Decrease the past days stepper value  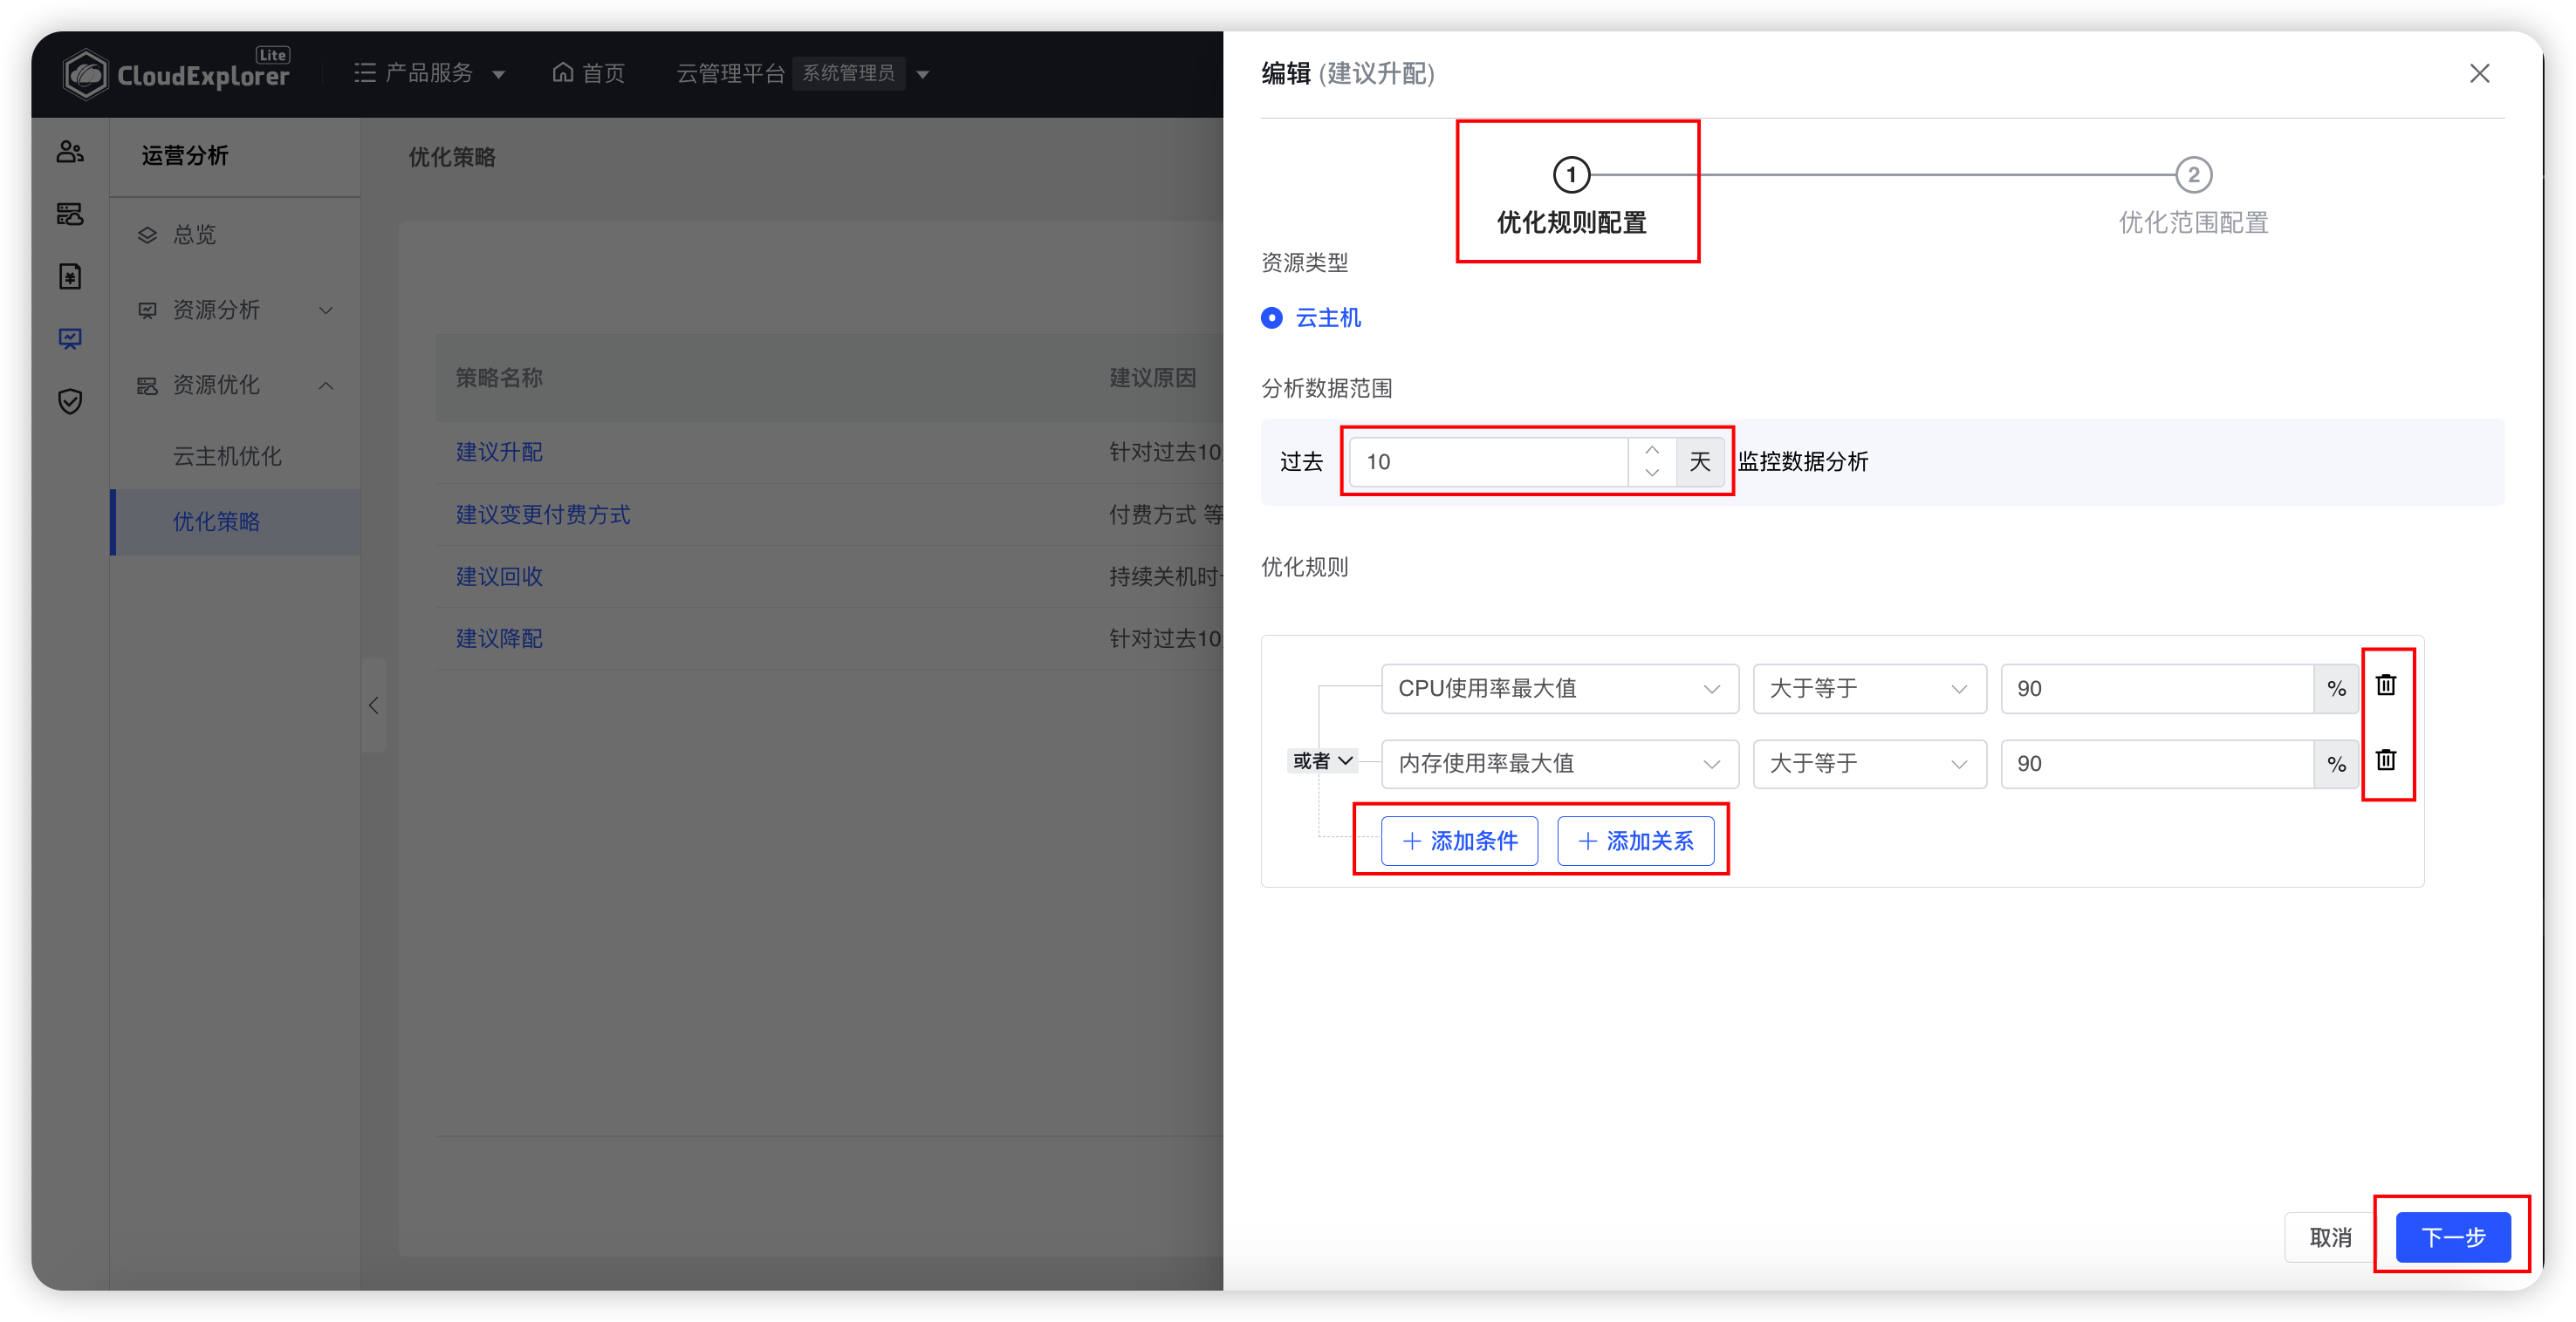point(1652,474)
